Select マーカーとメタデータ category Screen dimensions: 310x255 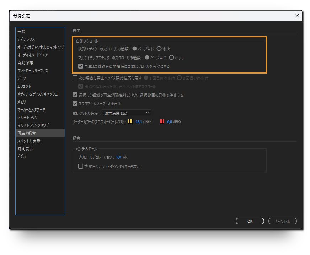tap(40, 110)
